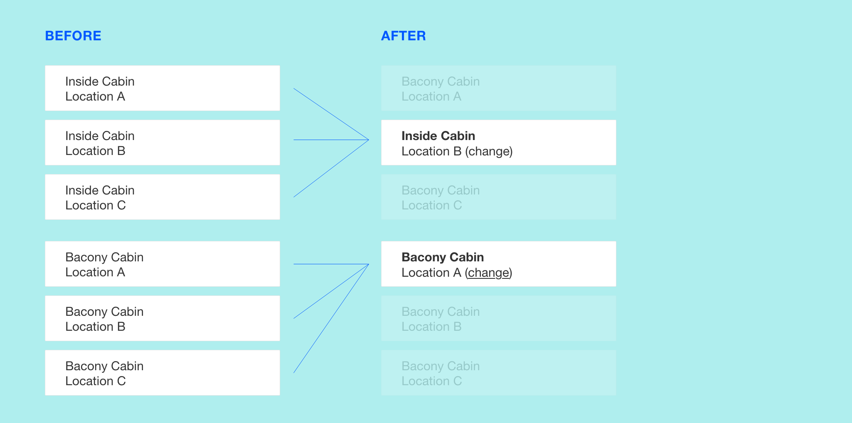
Task: Click faded Bacony Cabin Location B in After column
Action: click(499, 318)
